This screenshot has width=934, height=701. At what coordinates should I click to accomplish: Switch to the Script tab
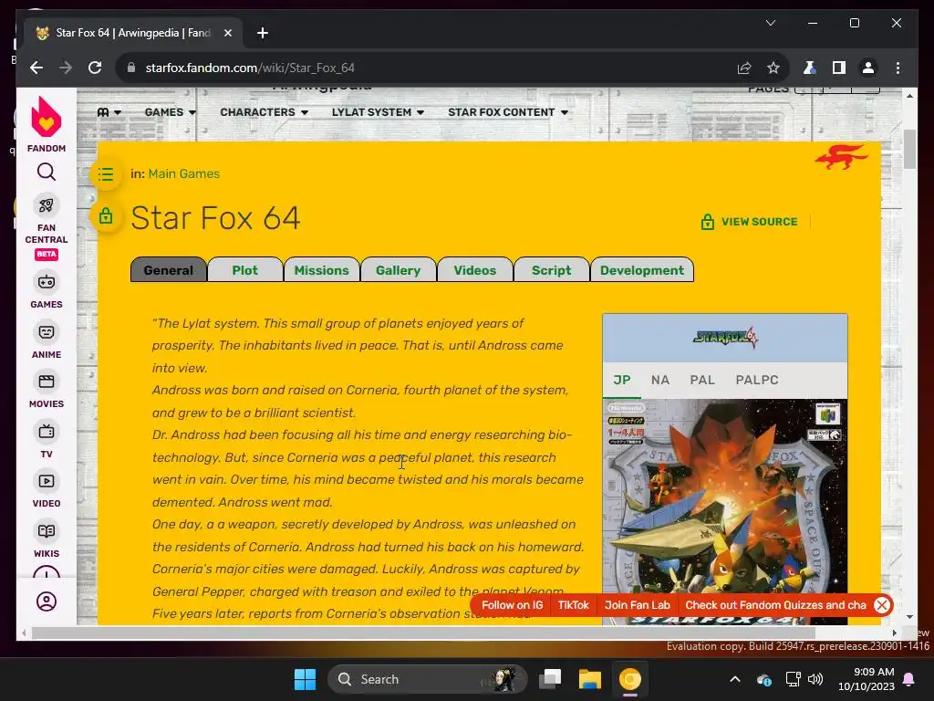[x=552, y=270]
